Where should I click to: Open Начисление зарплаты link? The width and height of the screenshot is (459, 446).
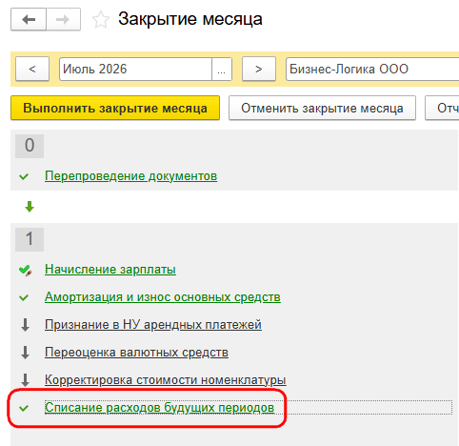point(110,270)
